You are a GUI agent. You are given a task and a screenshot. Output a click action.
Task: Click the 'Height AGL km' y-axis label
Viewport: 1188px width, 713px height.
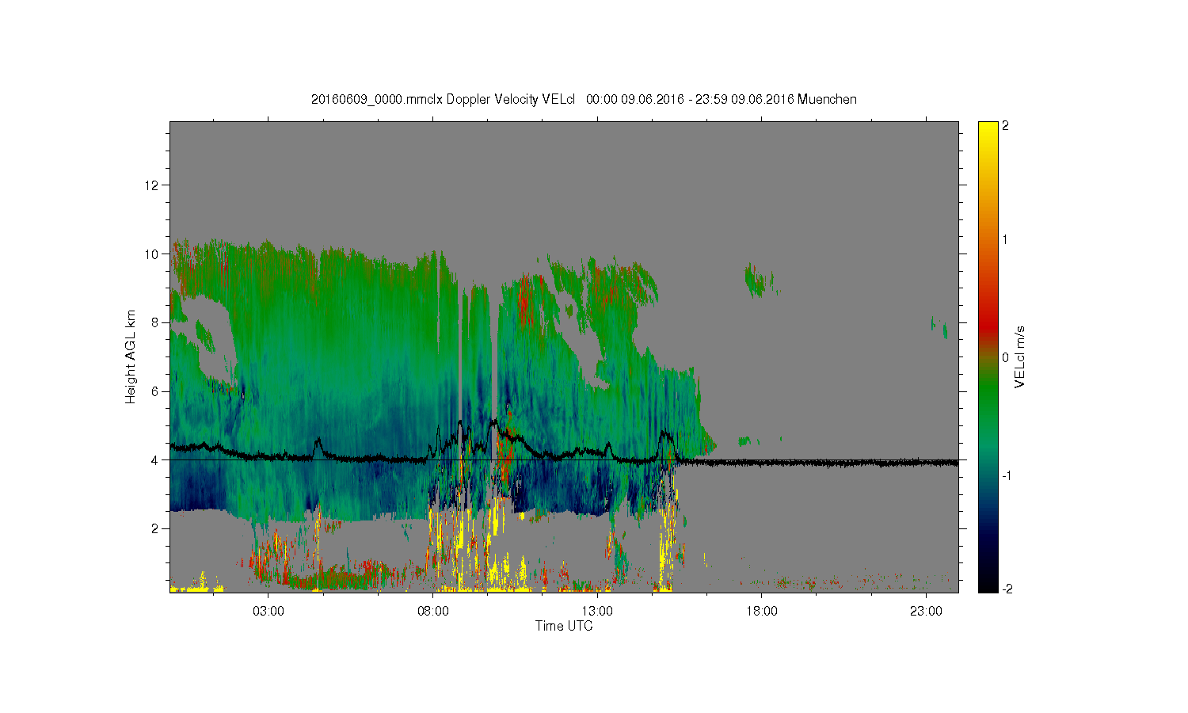pyautogui.click(x=131, y=356)
